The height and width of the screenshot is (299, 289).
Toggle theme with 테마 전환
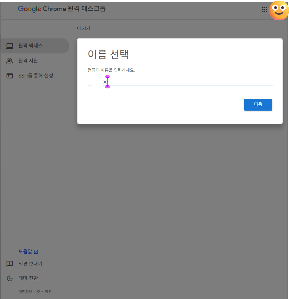coord(28,278)
